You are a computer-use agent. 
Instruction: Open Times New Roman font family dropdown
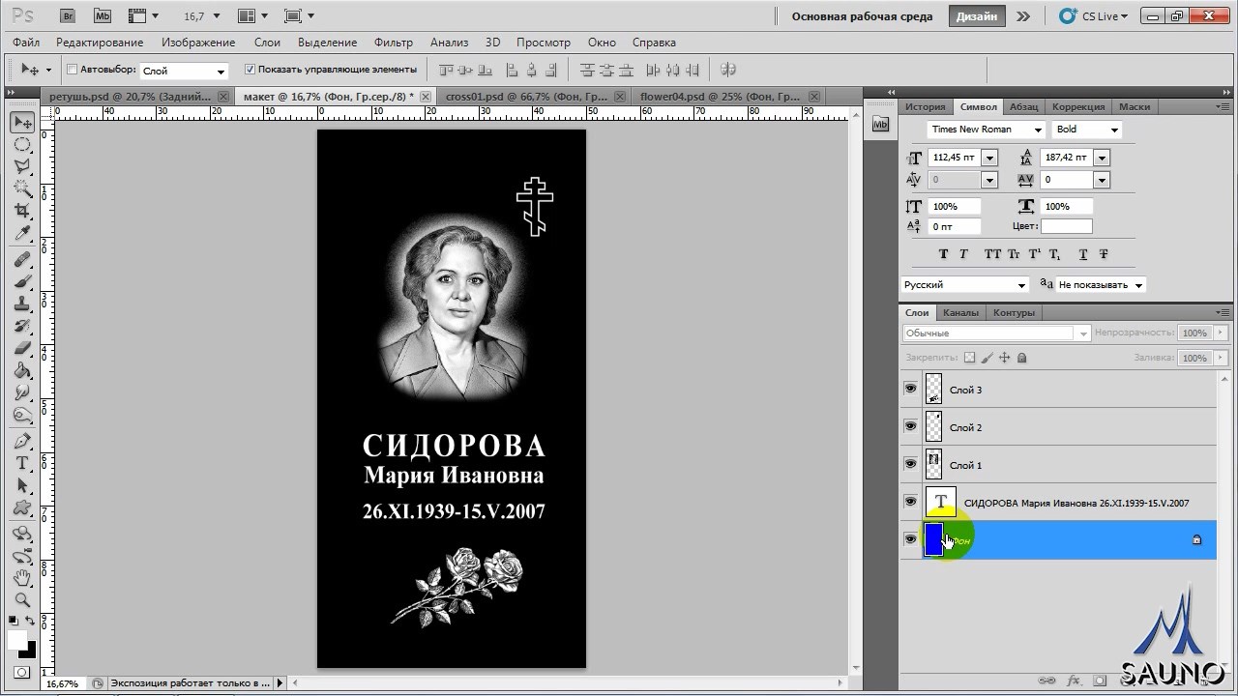(1039, 130)
